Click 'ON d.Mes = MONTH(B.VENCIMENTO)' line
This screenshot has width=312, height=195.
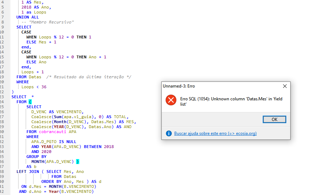pyautogui.click(x=59, y=187)
